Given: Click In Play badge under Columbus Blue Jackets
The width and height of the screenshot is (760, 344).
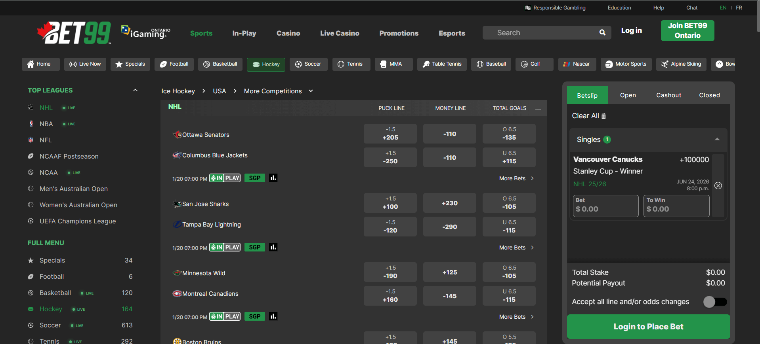Looking at the screenshot, I should point(225,178).
